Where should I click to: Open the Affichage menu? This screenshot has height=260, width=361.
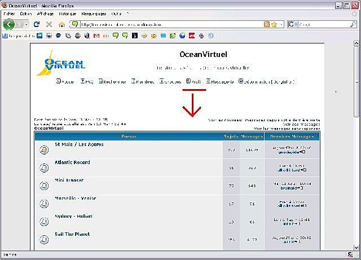[x=45, y=14]
